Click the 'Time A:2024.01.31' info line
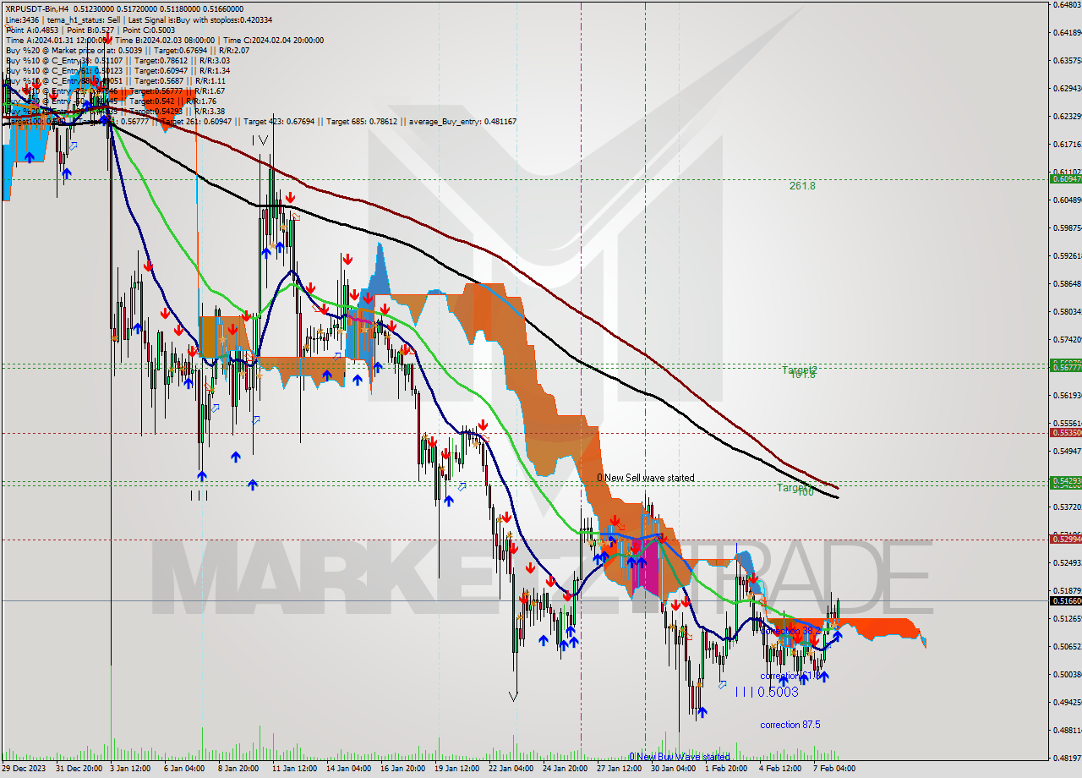1082x778 pixels. pyautogui.click(x=57, y=40)
